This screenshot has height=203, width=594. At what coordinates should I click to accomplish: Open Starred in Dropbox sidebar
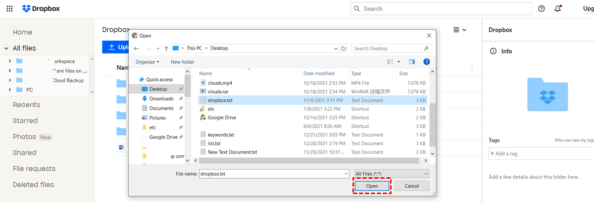25,121
